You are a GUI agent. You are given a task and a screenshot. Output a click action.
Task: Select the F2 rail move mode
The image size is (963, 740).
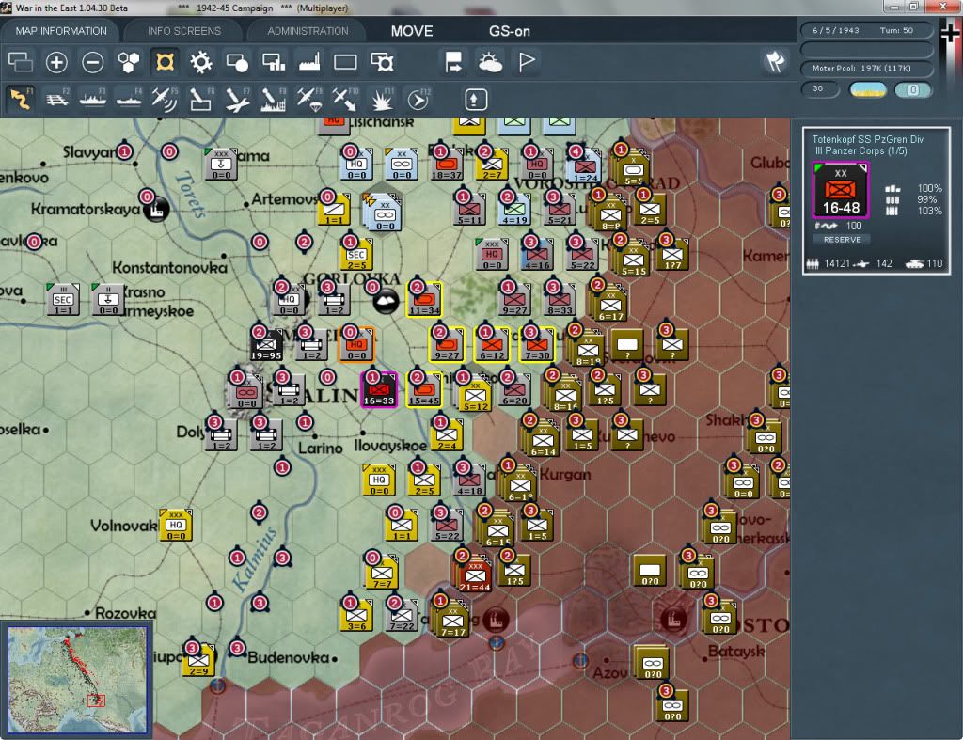pyautogui.click(x=57, y=99)
